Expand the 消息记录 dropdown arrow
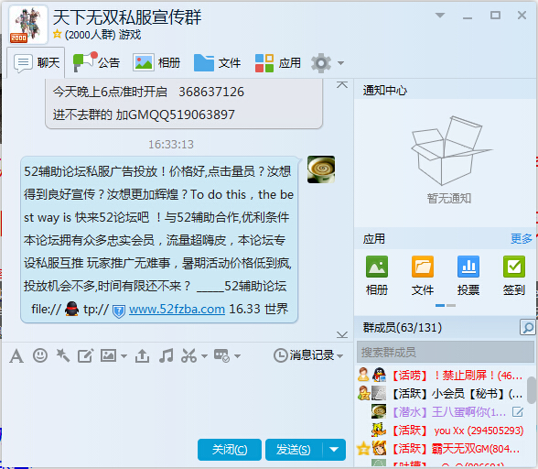 tap(340, 356)
